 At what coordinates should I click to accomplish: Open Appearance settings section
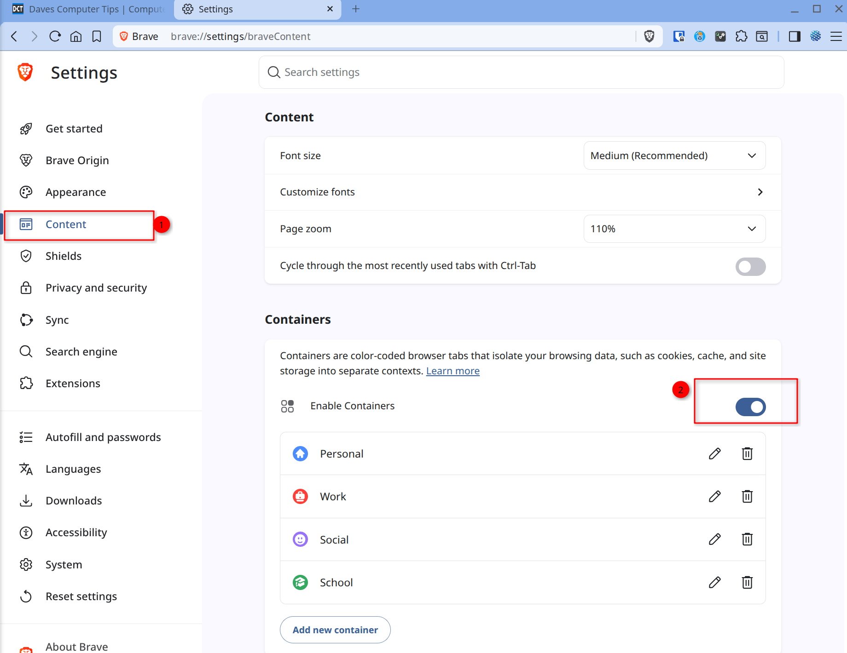[x=75, y=192]
